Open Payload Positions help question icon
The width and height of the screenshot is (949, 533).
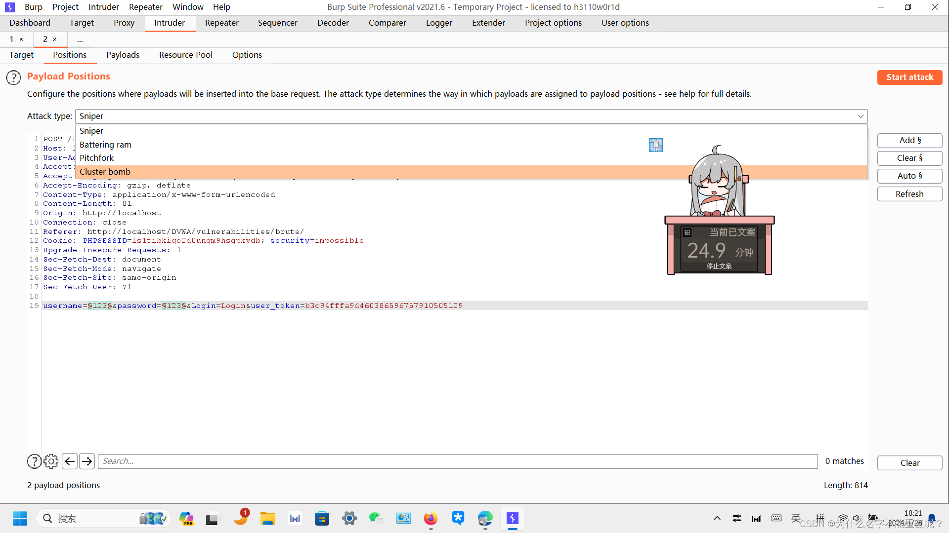[13, 77]
